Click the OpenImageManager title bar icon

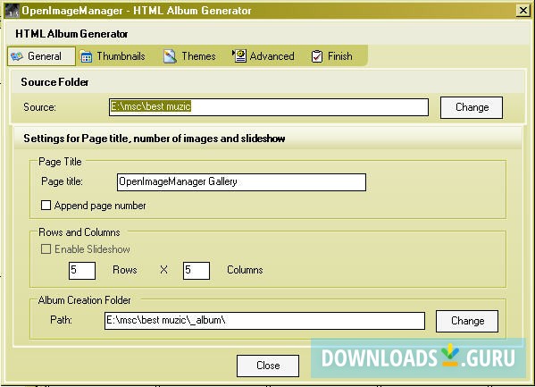coord(13,10)
